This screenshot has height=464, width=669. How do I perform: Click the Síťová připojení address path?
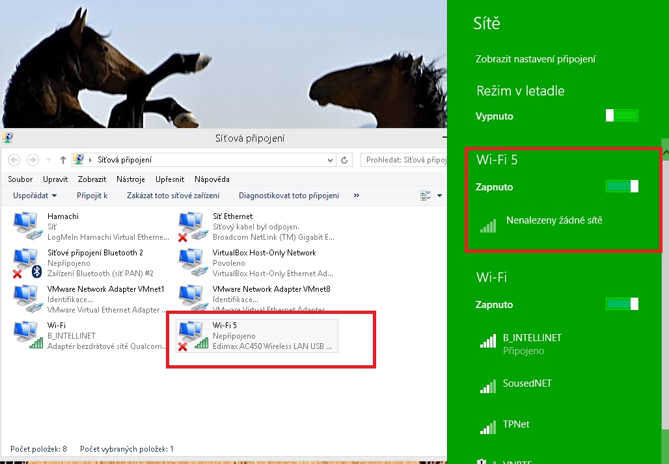[x=124, y=161]
